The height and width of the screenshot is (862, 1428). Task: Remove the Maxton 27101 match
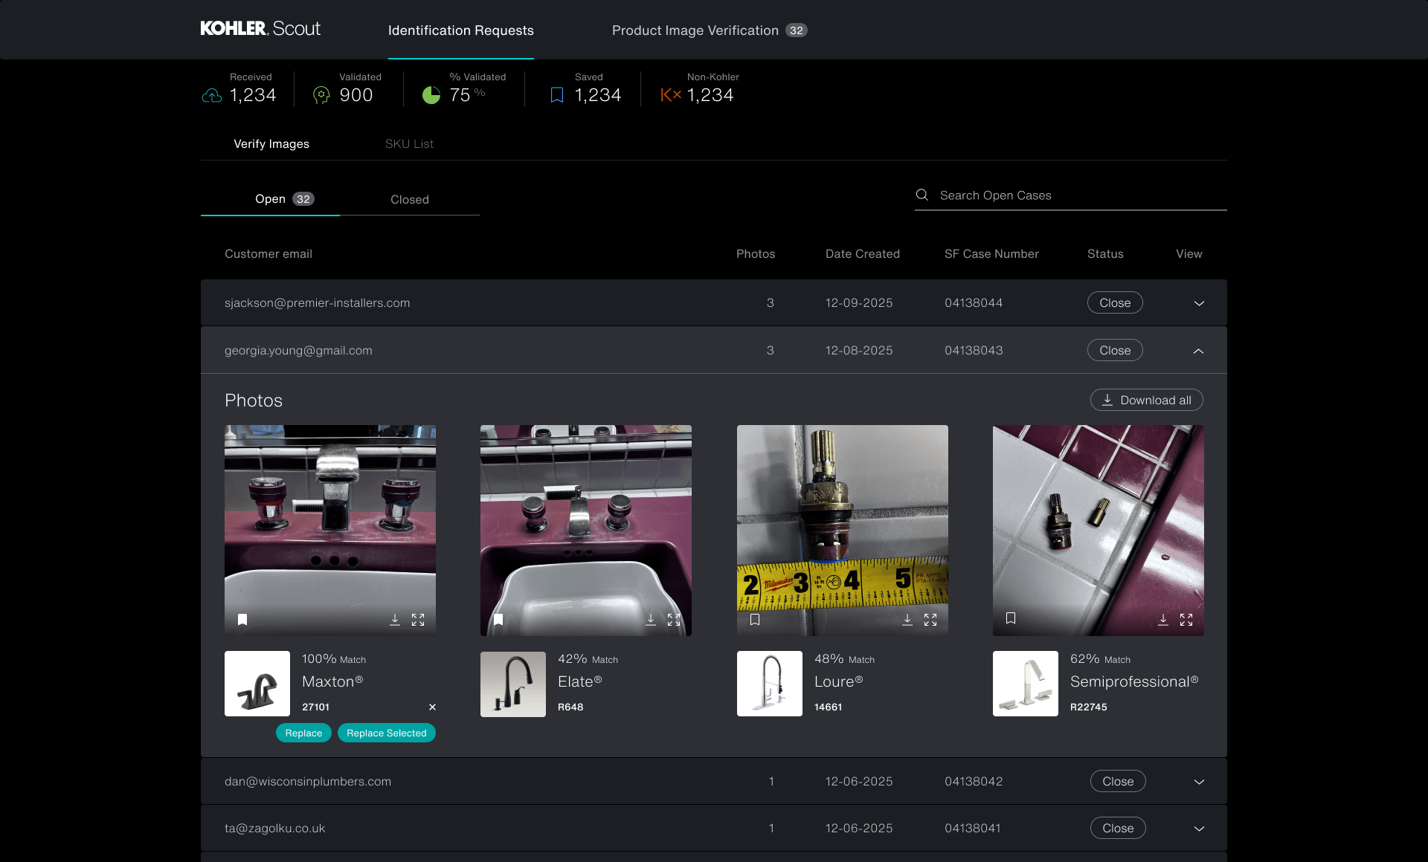coord(432,707)
